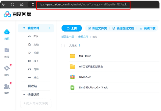The width and height of the screenshot is (161, 111).
Task: Select the MX Player folder name
Action: 85,56
